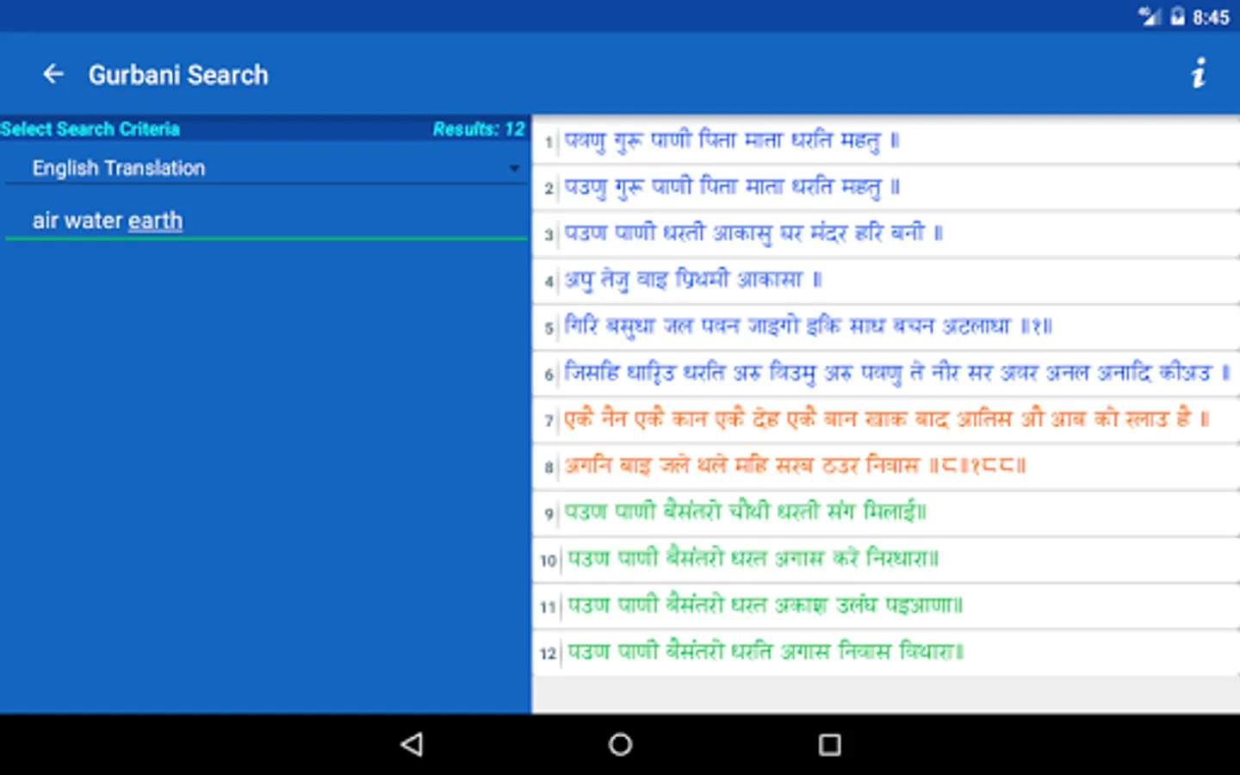The height and width of the screenshot is (775, 1240).
Task: Open the info icon in header
Action: (1199, 74)
